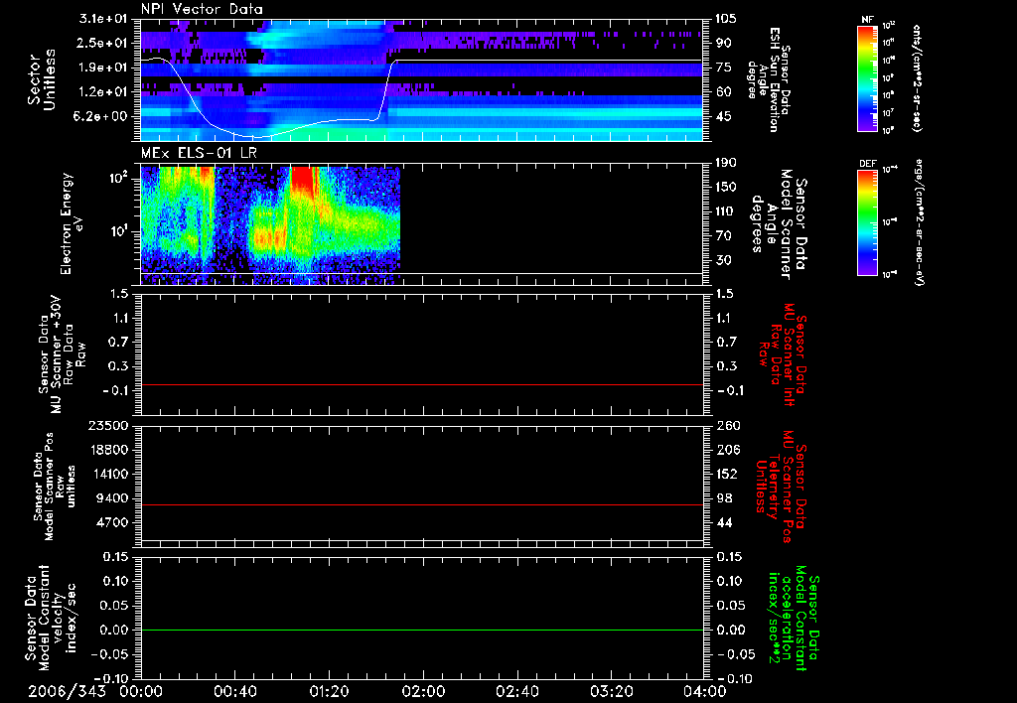Click the "3.1e+01" sector tick value

103,19
